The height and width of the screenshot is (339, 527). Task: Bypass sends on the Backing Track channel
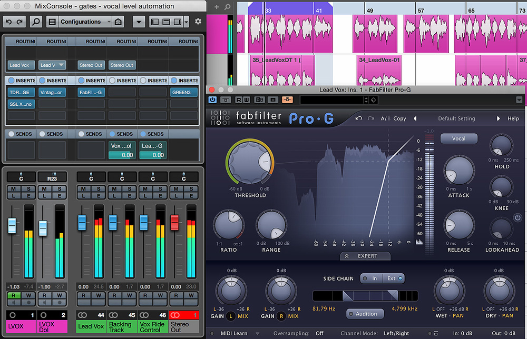tap(112, 134)
